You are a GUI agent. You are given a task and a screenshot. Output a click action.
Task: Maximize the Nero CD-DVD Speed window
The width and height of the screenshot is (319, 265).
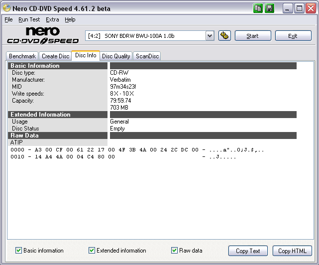click(x=299, y=8)
